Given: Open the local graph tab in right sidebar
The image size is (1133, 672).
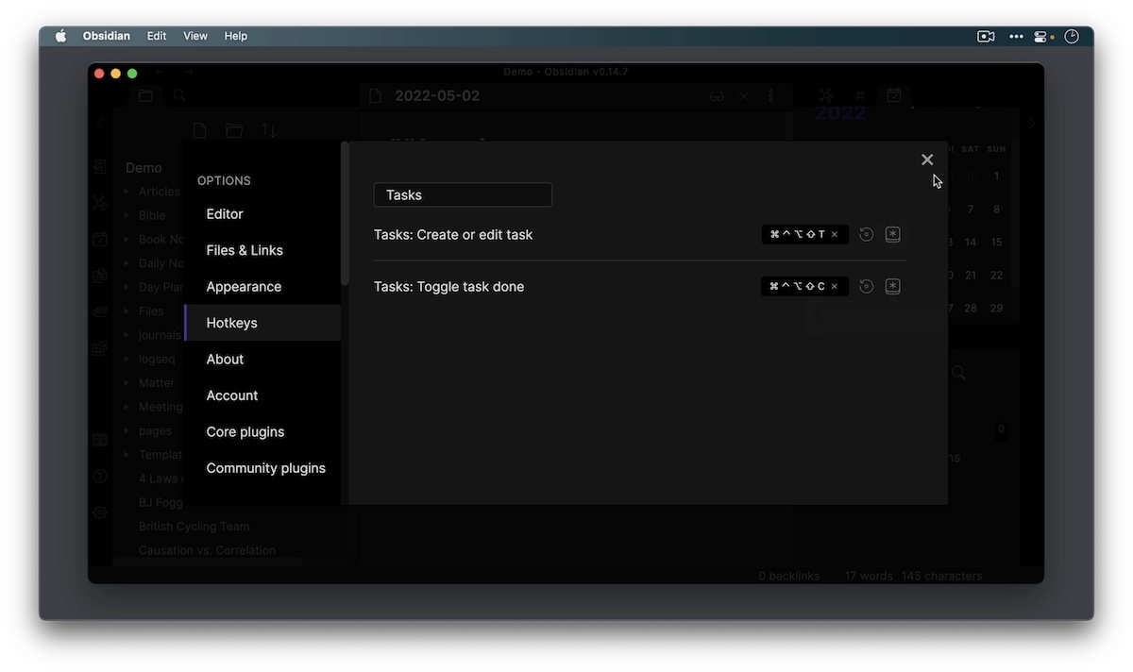Looking at the screenshot, I should [x=826, y=95].
